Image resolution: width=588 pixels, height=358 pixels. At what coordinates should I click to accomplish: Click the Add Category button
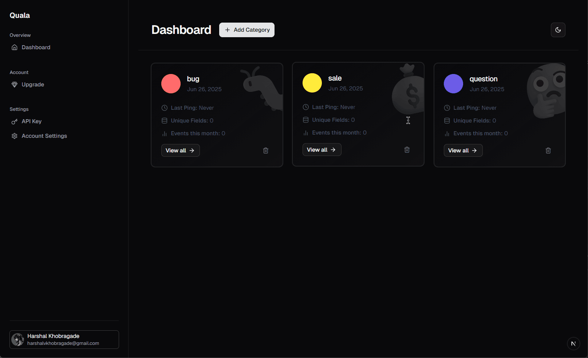tap(247, 30)
